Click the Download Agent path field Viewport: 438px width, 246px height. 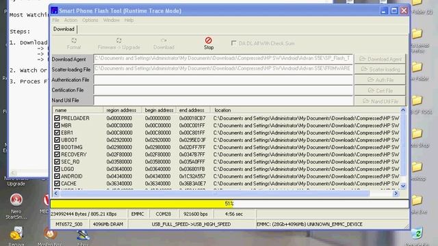pos(223,59)
